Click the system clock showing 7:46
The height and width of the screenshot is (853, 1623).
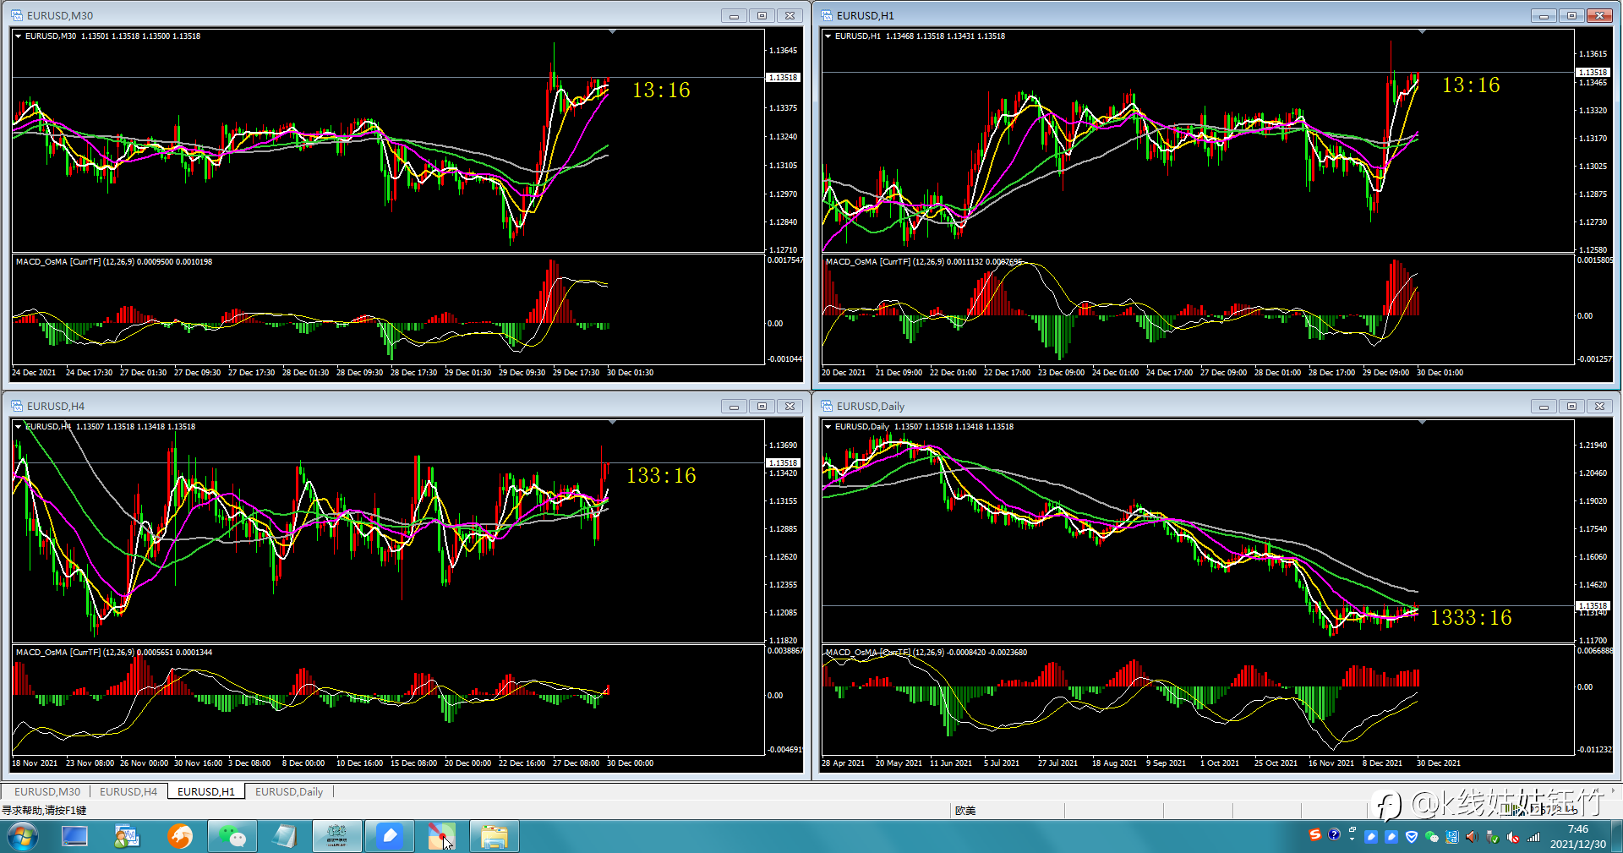point(1577,836)
